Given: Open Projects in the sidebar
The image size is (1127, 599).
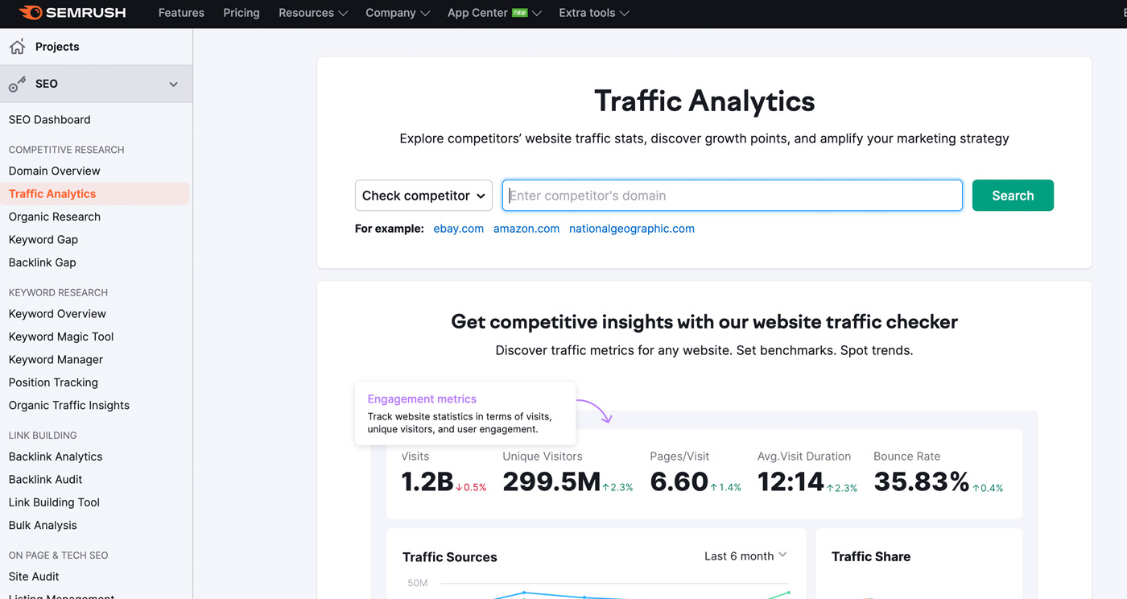Looking at the screenshot, I should [57, 47].
